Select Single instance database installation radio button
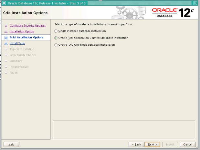Image resolution: width=200 pixels, height=150 pixels. click(x=56, y=31)
